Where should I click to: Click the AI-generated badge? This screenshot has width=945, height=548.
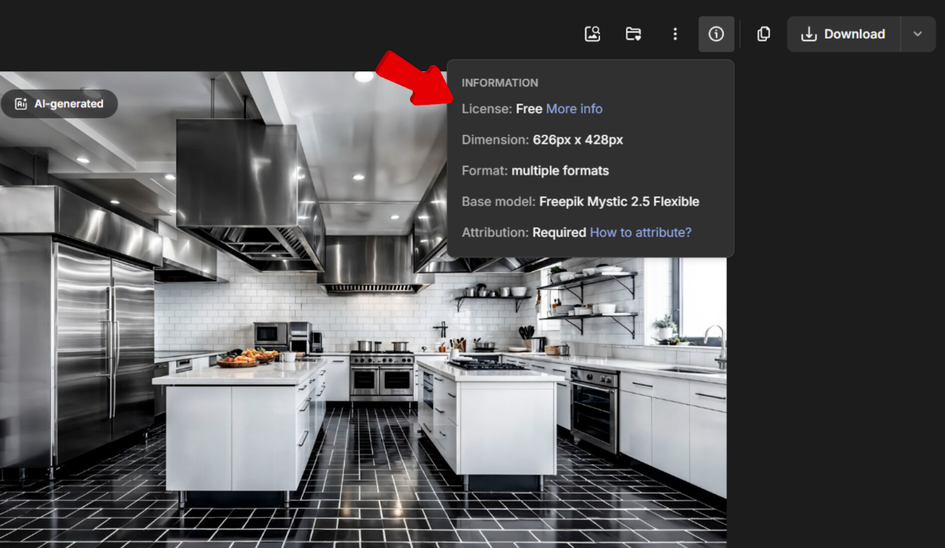[x=60, y=104]
